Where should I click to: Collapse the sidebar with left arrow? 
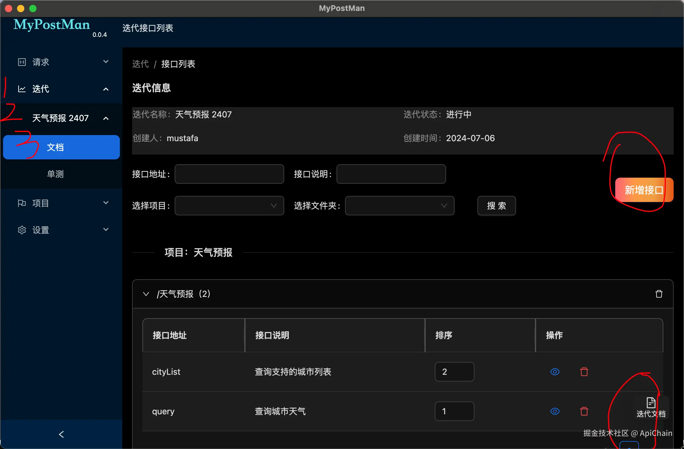61,434
